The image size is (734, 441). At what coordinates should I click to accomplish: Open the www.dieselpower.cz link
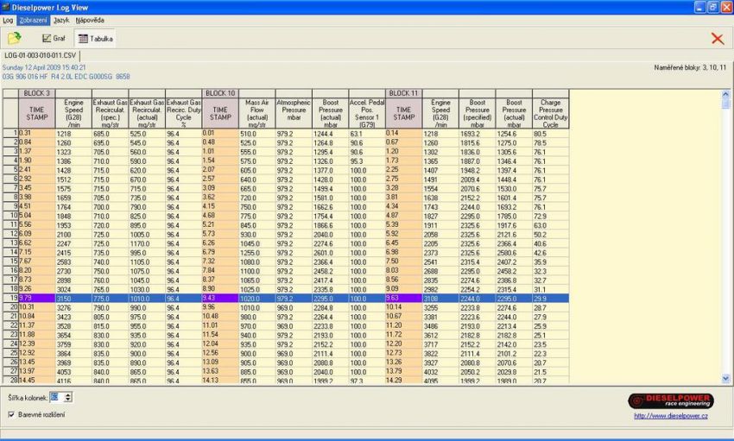tap(670, 415)
